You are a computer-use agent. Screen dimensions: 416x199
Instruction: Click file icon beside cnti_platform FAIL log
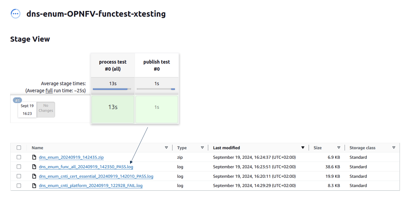point(34,185)
